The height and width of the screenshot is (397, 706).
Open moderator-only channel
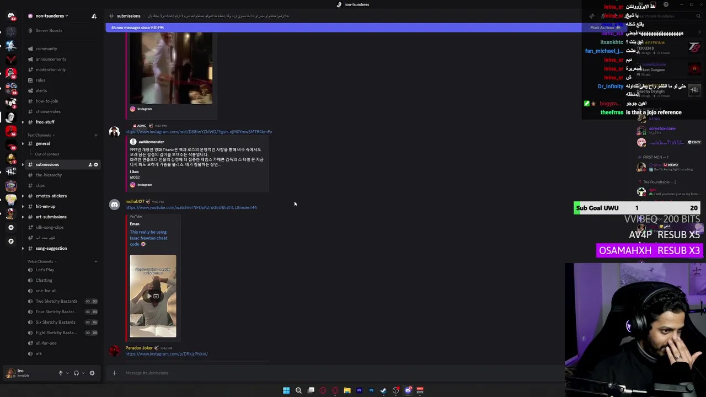51,69
